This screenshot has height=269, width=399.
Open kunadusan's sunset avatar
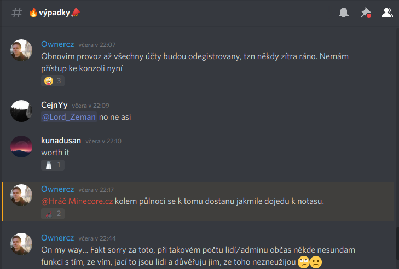21,147
